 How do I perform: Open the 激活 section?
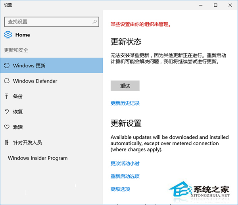[52, 127]
